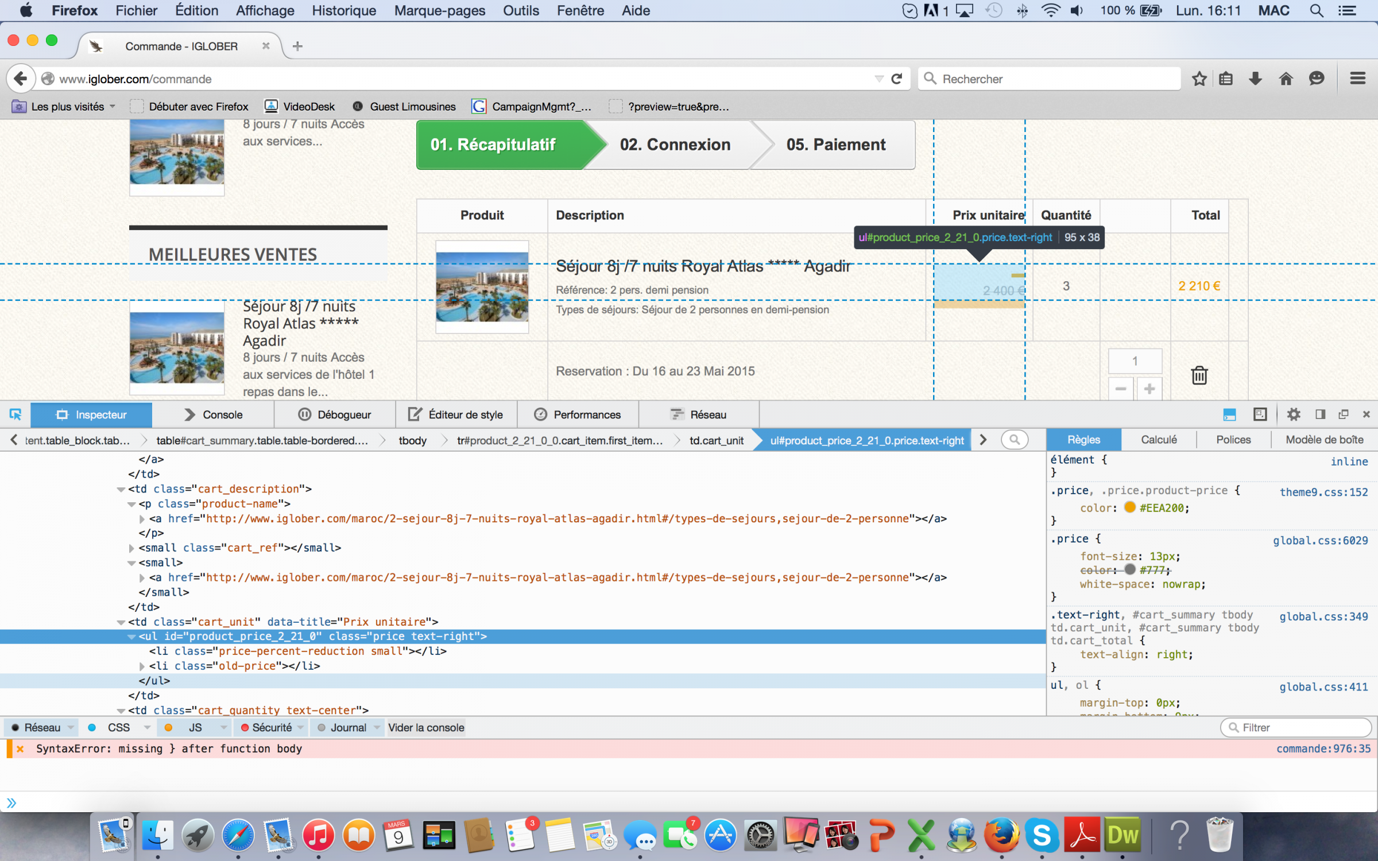Toggle Sécurité filter in console
This screenshot has width=1378, height=861.
pos(266,728)
